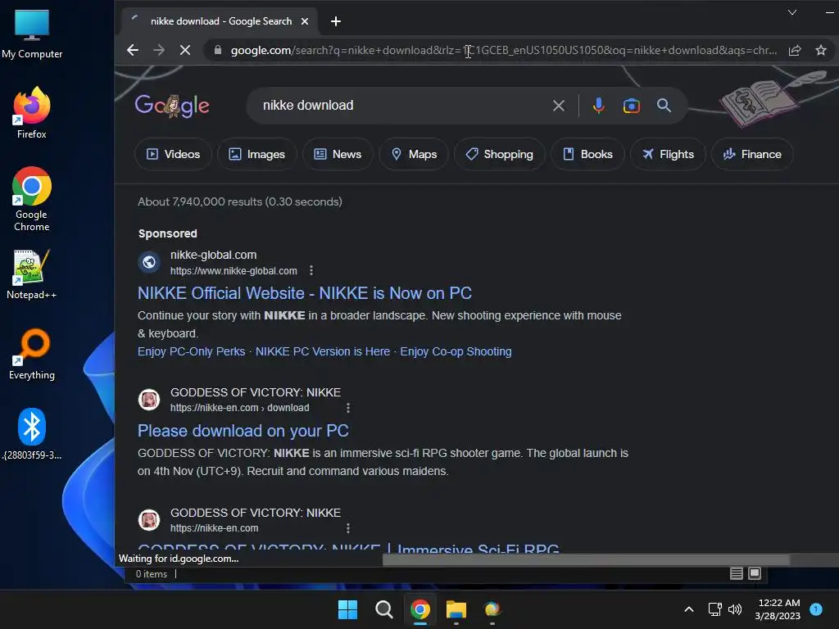Click favicon of nikke-en.com download result
The image size is (839, 629).
pos(149,400)
